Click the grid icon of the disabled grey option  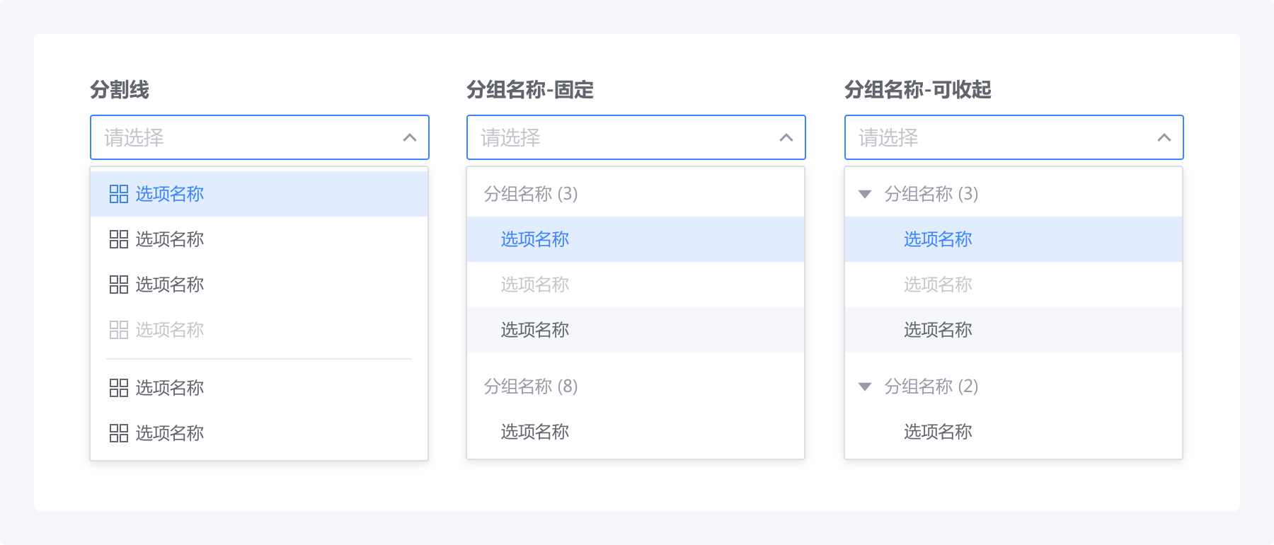(119, 330)
